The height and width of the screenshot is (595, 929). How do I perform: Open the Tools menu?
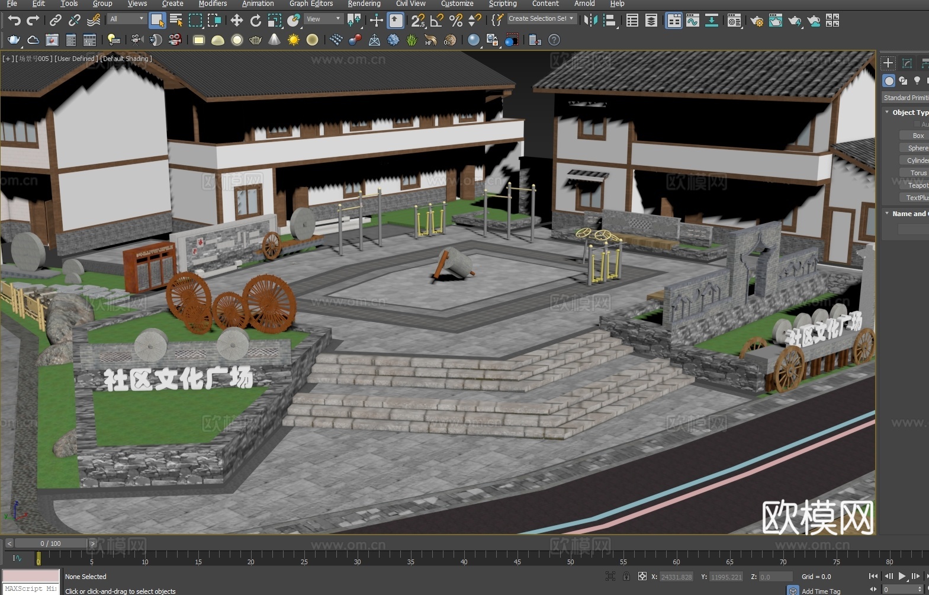point(69,4)
